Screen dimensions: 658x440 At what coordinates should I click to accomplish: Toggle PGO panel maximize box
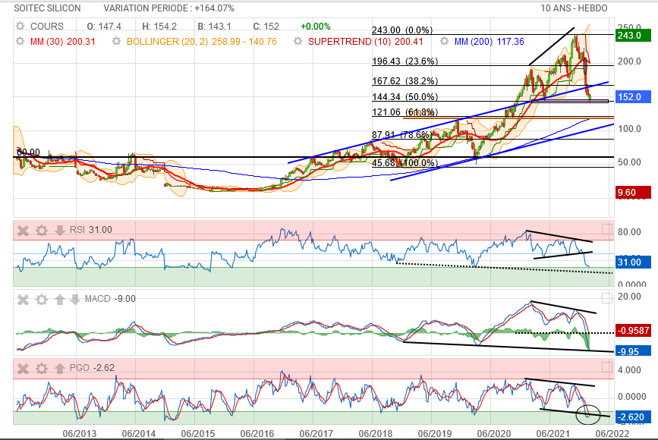[x=607, y=367]
